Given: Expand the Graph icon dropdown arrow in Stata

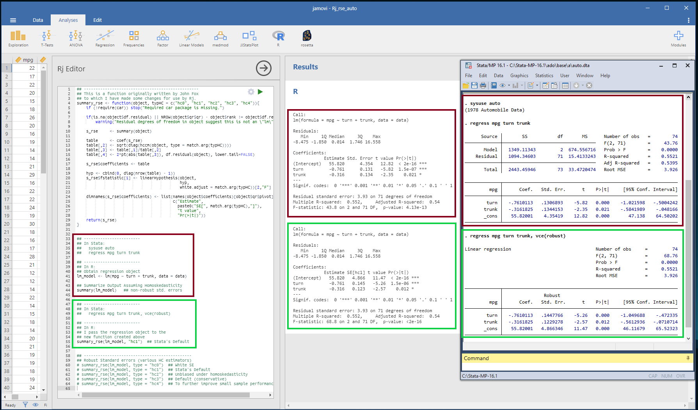Looking at the screenshot, I should (x=522, y=85).
